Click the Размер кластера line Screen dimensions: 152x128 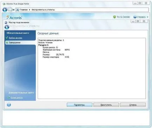[56, 57]
